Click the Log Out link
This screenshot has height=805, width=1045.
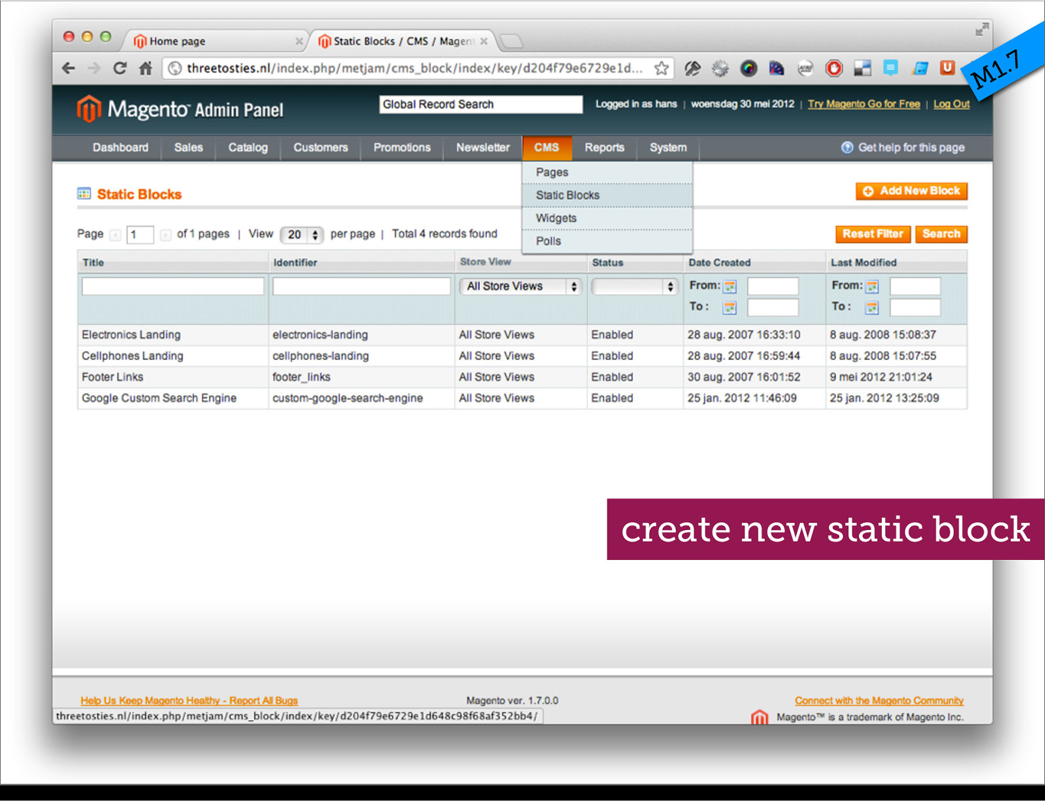click(x=952, y=104)
